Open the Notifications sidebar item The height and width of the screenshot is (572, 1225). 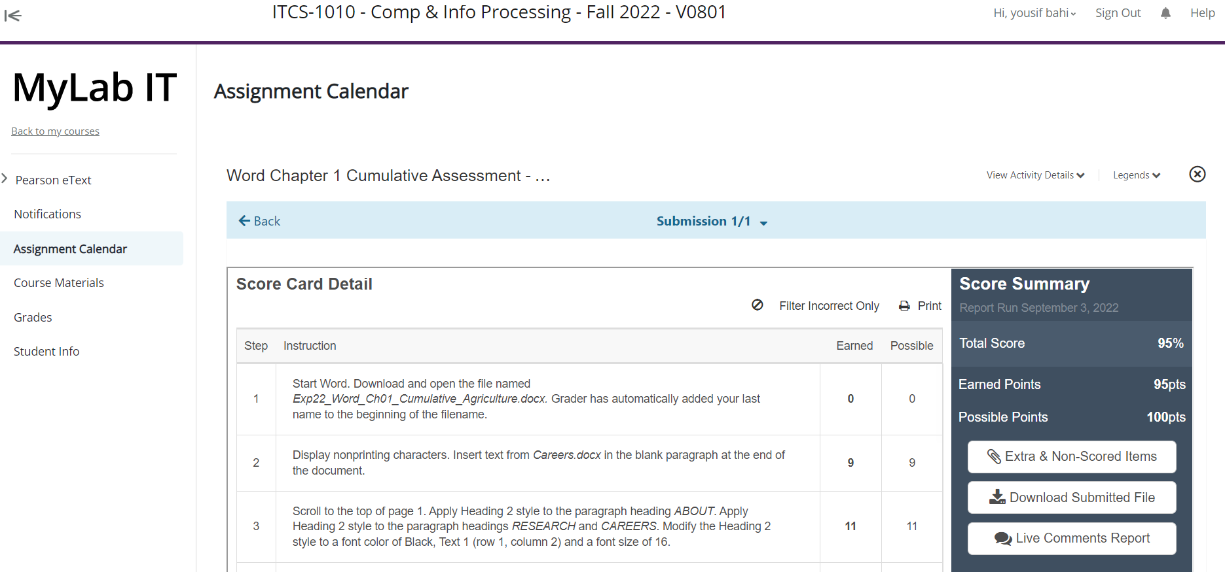[x=48, y=214]
